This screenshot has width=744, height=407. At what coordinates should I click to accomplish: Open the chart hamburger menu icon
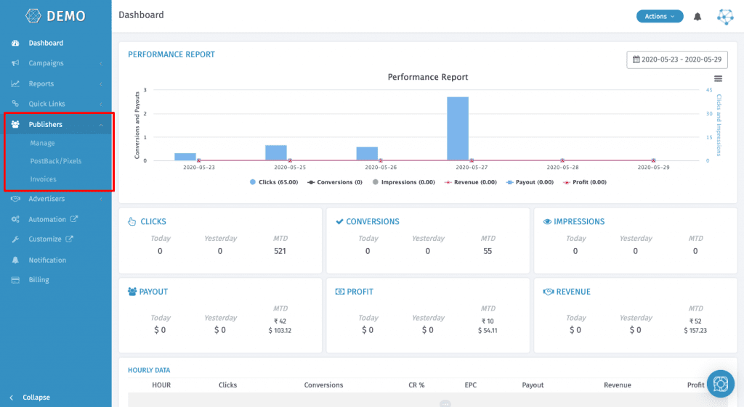718,78
